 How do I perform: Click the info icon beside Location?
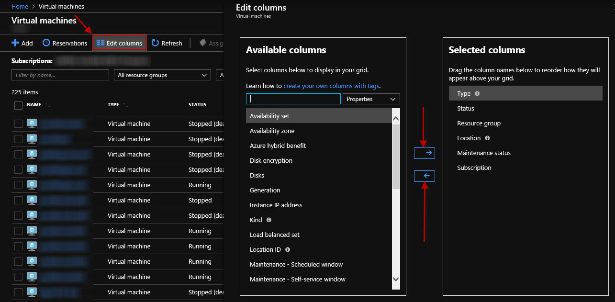point(487,138)
